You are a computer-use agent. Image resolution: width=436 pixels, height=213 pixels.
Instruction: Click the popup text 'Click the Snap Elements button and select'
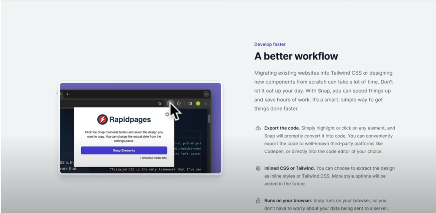pos(124,137)
